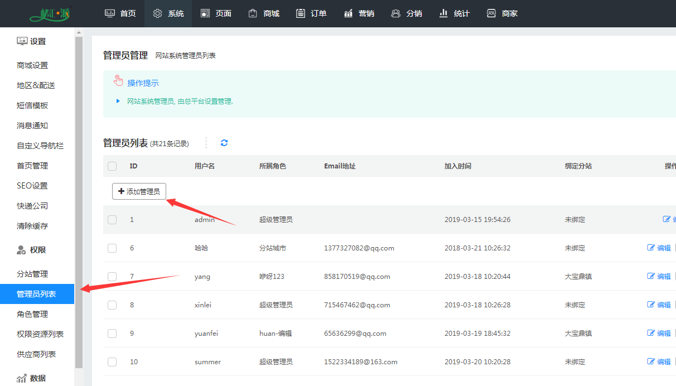Select the checkbox for the summer row

pyautogui.click(x=112, y=362)
